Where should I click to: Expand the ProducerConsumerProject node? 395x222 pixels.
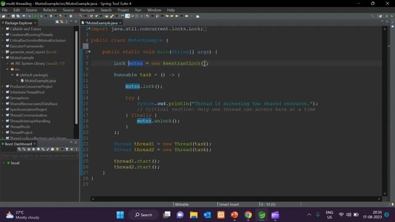[x=2, y=86]
